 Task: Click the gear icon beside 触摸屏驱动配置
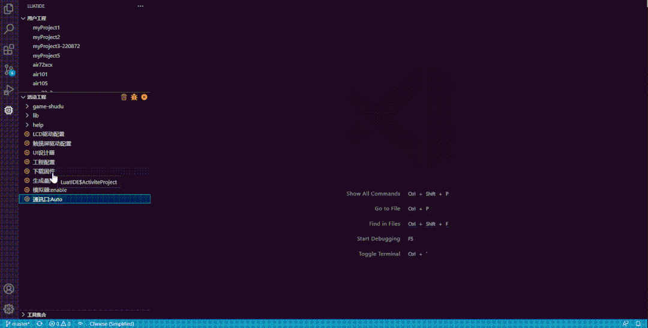point(27,144)
